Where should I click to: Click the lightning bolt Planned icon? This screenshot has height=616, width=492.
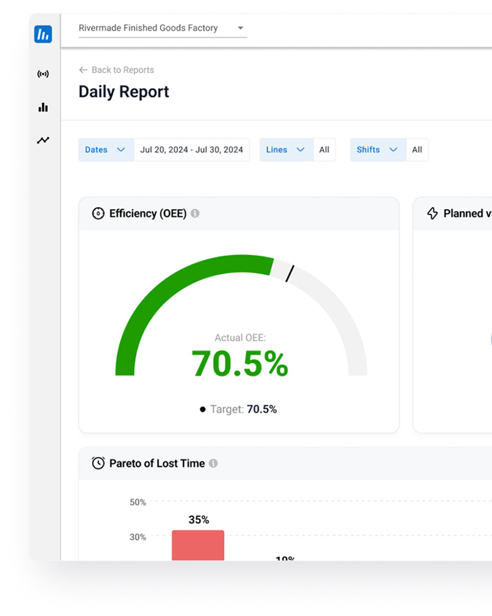click(433, 214)
